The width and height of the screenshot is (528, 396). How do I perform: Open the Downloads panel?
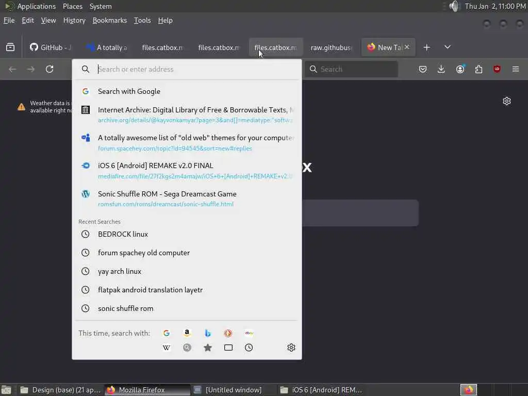(x=441, y=69)
